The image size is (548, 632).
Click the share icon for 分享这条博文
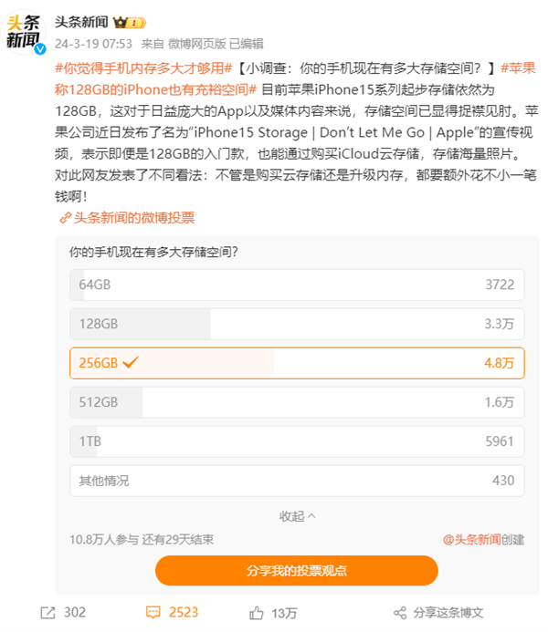(x=399, y=612)
